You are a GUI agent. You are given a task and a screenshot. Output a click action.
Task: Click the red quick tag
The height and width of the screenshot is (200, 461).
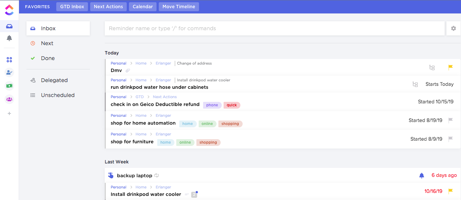pos(232,105)
